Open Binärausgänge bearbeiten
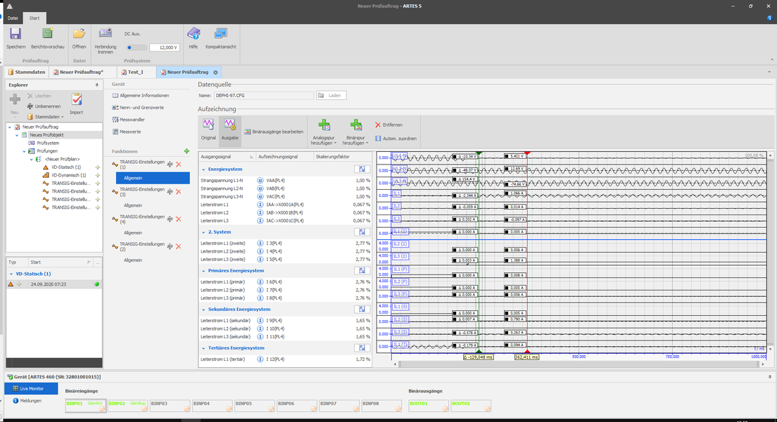The width and height of the screenshot is (777, 422). pos(274,132)
